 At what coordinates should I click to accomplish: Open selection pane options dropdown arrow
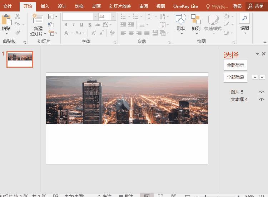(257, 54)
